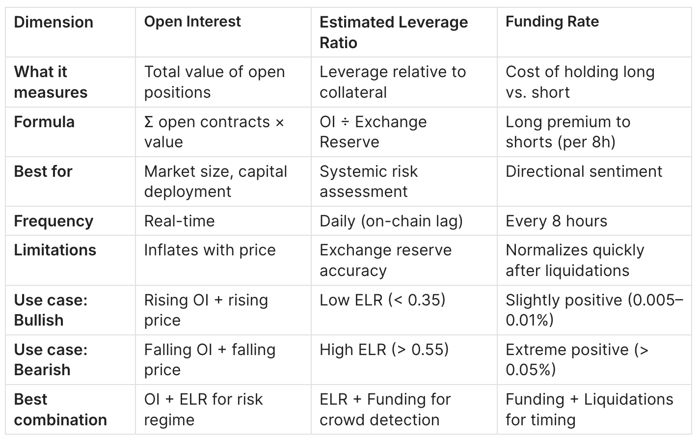Click the "Inflates with price" limitation cell
The width and height of the screenshot is (699, 441).
(x=210, y=250)
